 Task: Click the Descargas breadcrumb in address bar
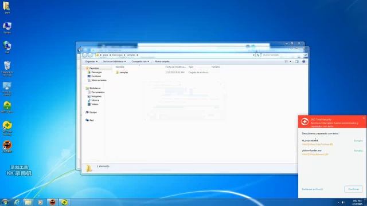117,55
